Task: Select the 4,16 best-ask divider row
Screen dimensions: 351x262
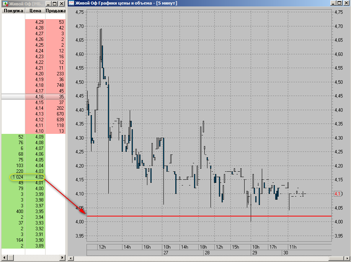Action: [34, 97]
